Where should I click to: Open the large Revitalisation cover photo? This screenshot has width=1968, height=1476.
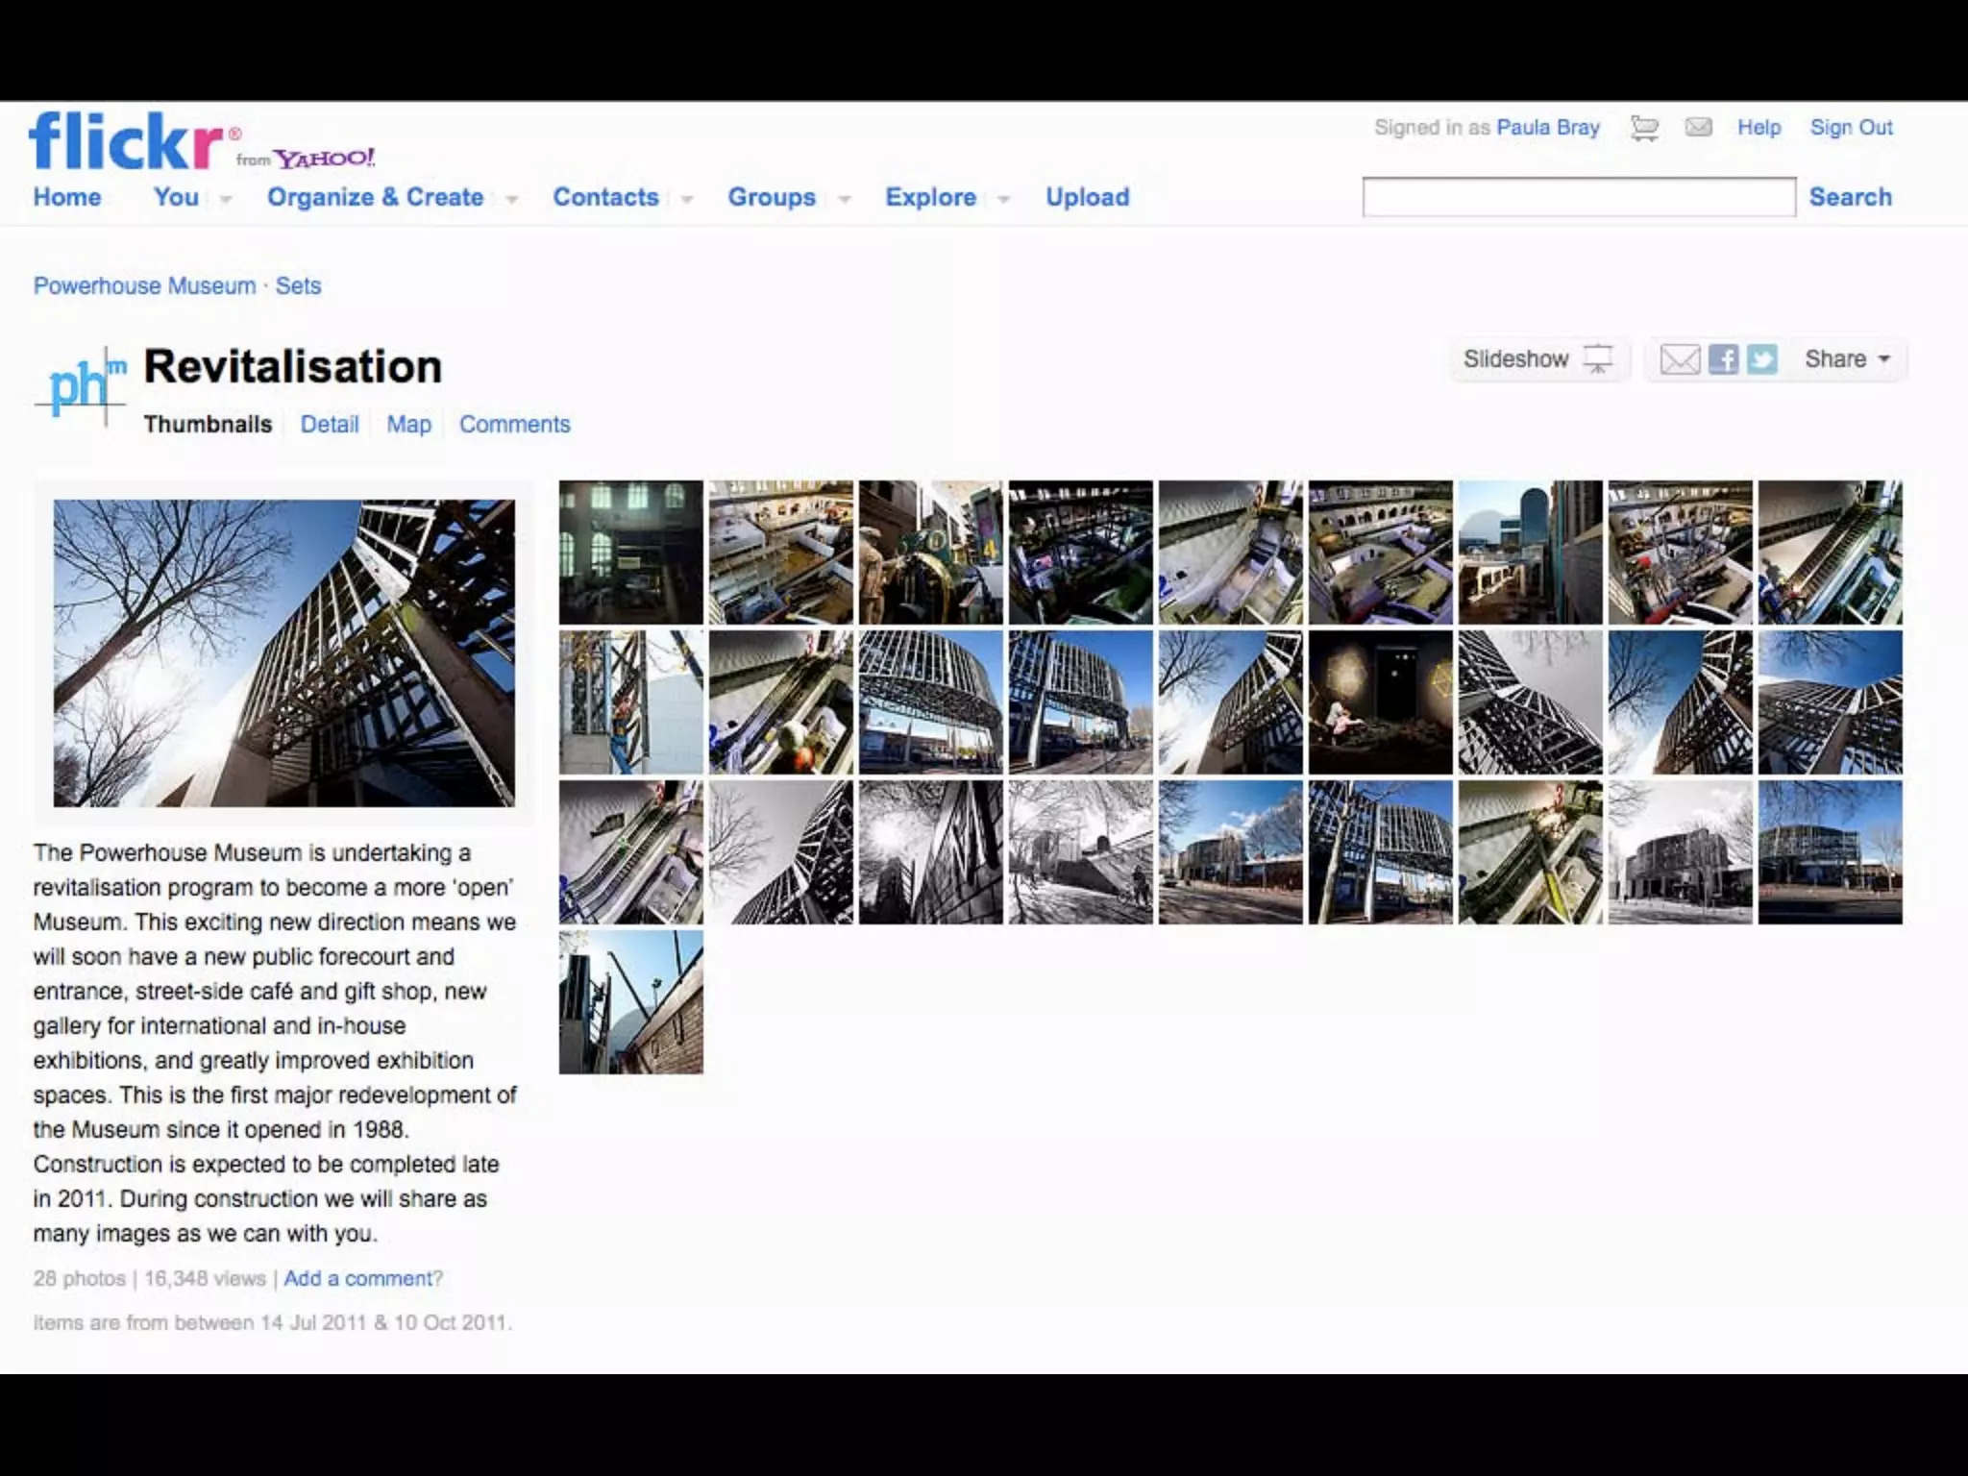click(x=283, y=652)
